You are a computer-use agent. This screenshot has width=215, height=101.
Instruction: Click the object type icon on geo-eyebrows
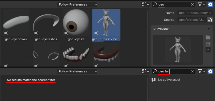[6, 33]
